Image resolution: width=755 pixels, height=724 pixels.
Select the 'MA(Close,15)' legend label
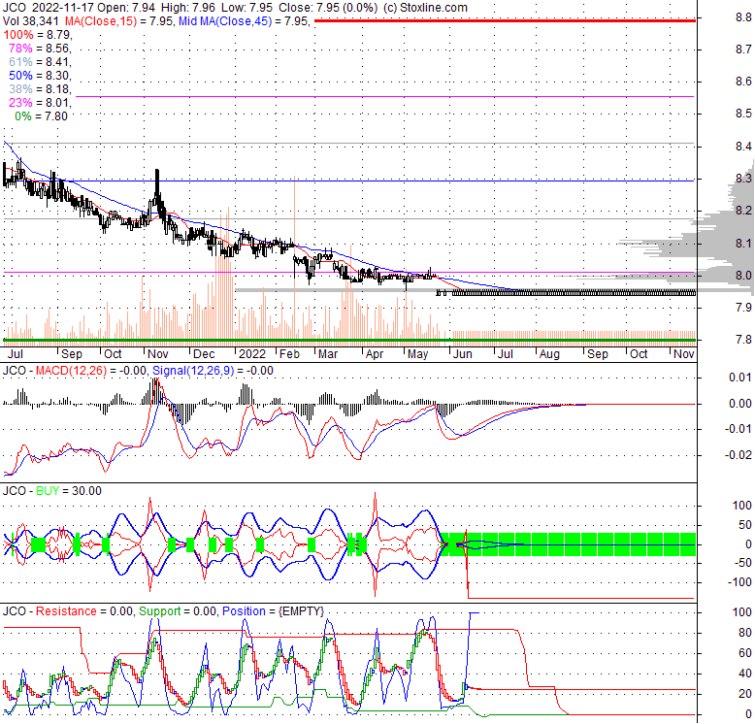pyautogui.click(x=101, y=21)
